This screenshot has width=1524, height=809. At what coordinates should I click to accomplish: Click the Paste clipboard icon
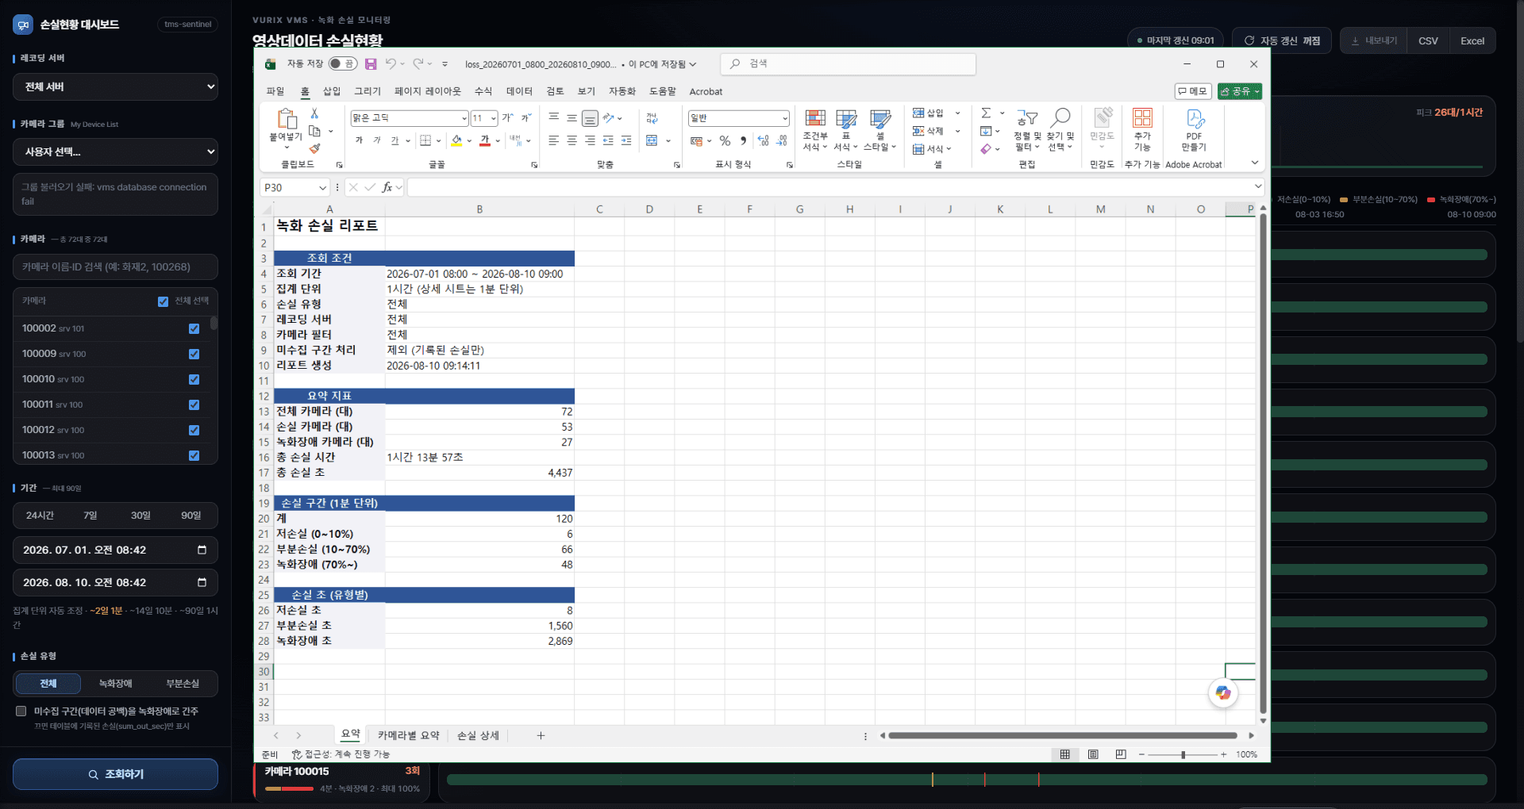pos(286,120)
